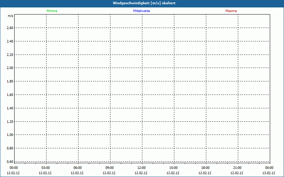Screen dimensions: 284x177
Task: Click the 2,20 y-axis tick label
Action: [10, 55]
